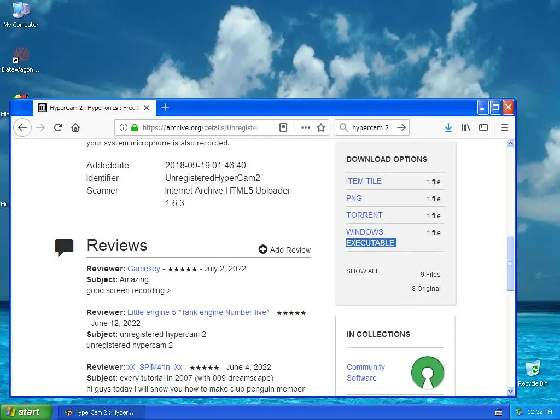The image size is (560, 420).
Task: Click the 2018-09-19 01:46:40 added date
Action: (206, 165)
